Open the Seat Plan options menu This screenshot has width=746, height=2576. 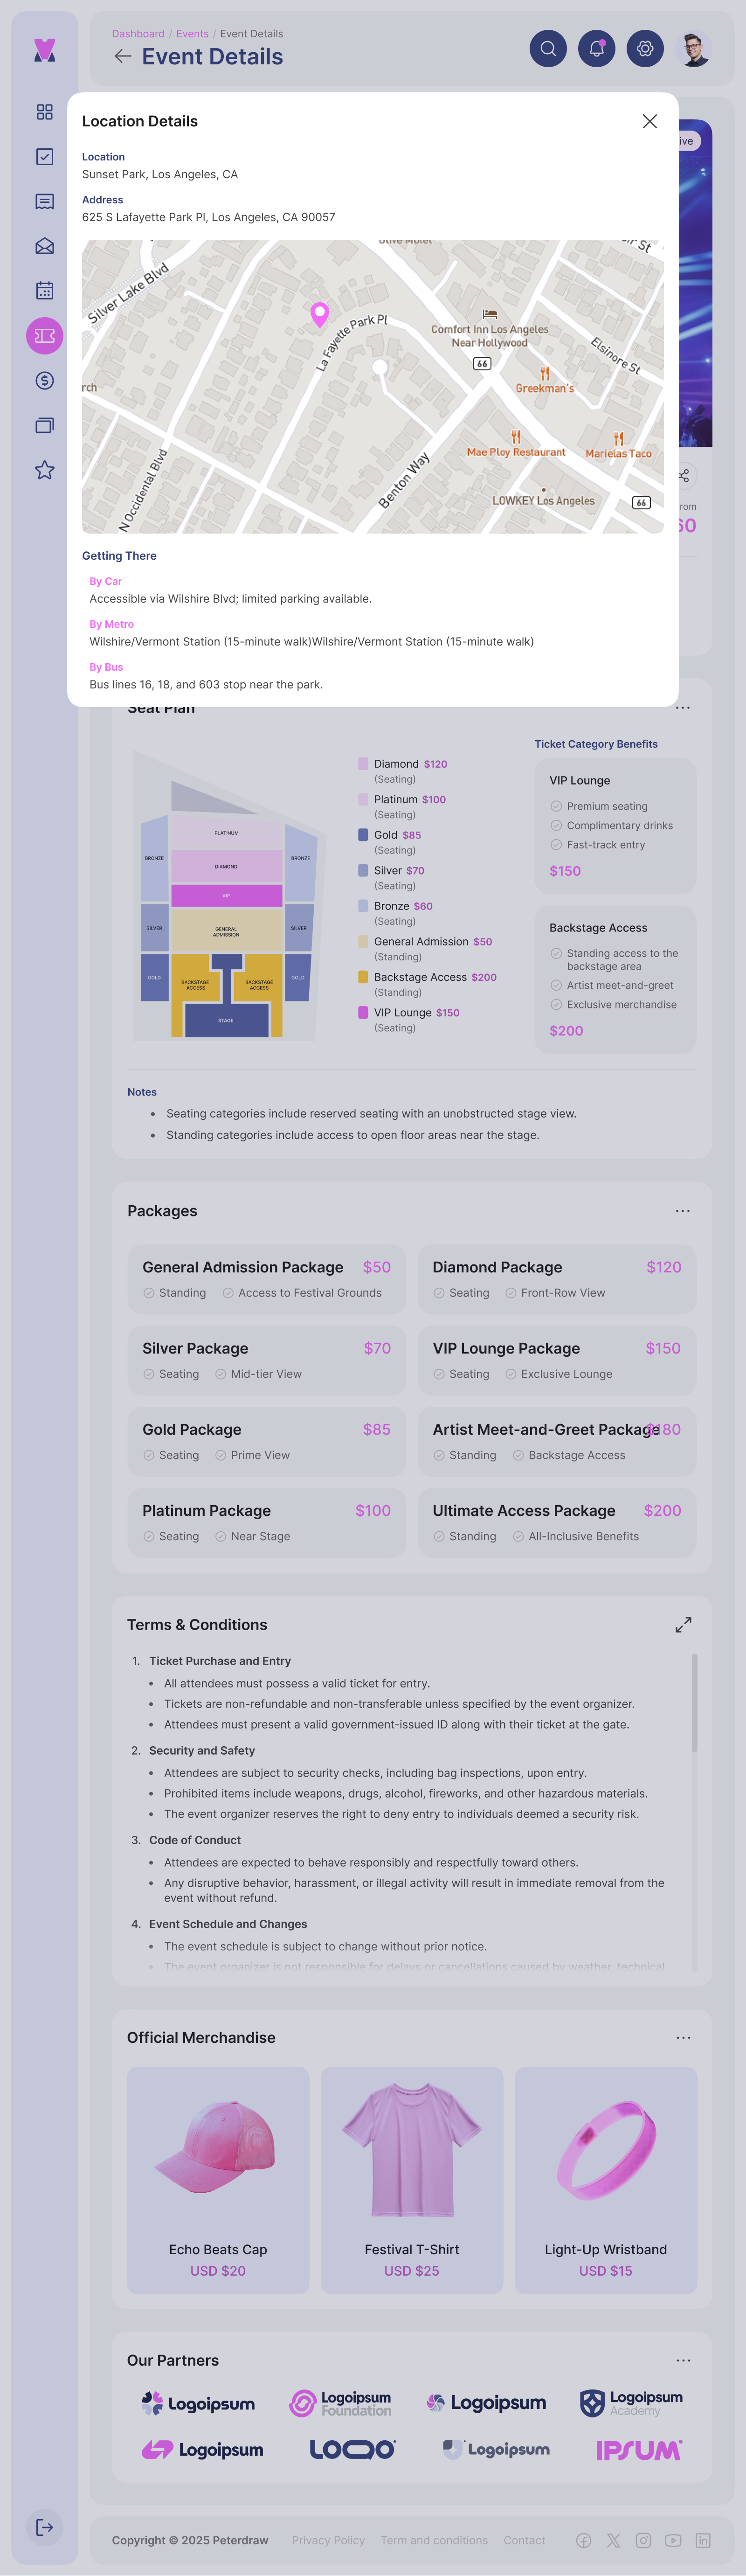click(x=683, y=707)
